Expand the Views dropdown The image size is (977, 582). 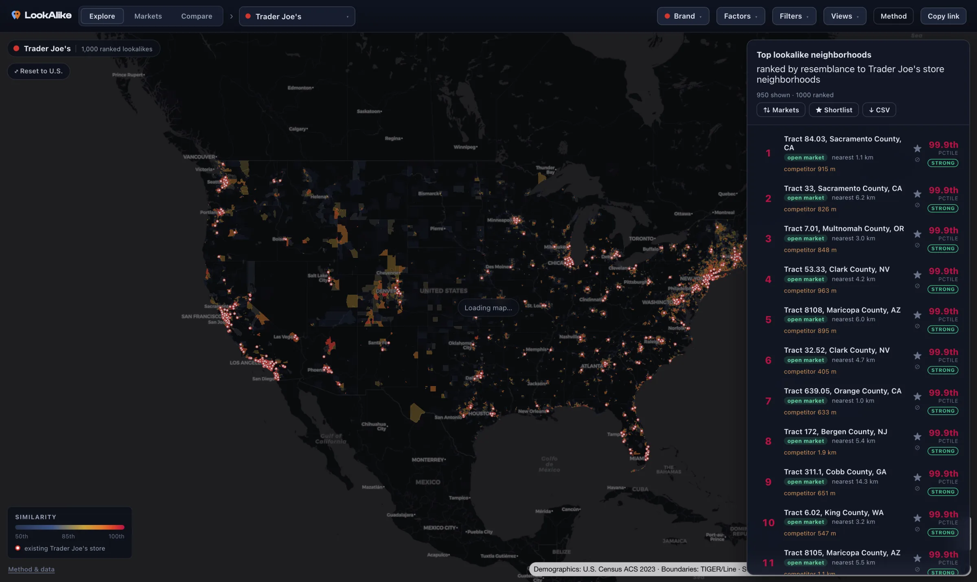845,16
